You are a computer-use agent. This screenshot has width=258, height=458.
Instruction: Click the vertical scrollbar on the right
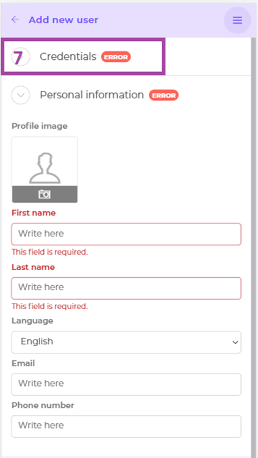[x=254, y=245]
